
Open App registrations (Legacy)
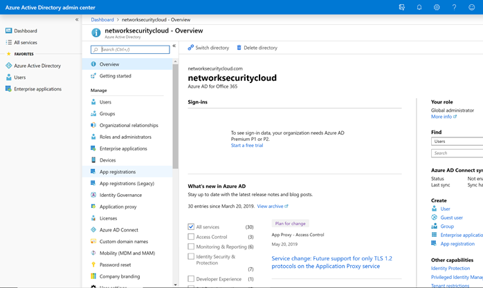pos(127,184)
